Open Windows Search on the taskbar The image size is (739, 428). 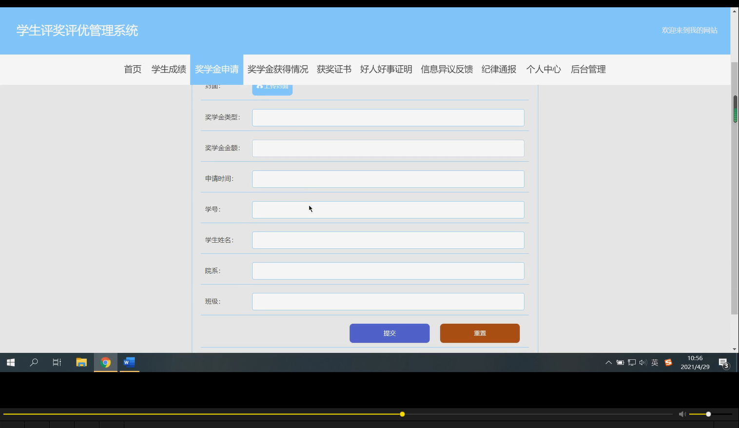pos(34,362)
